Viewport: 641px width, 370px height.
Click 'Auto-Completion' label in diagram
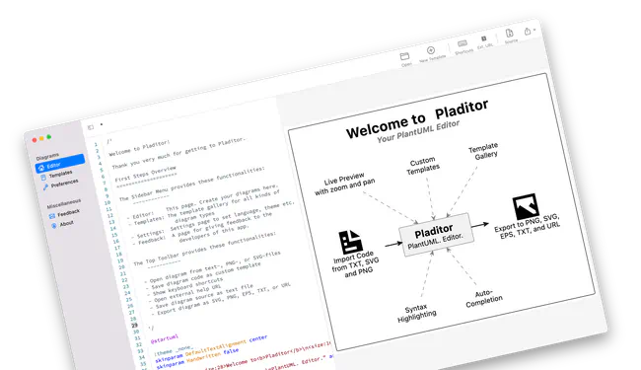484,299
